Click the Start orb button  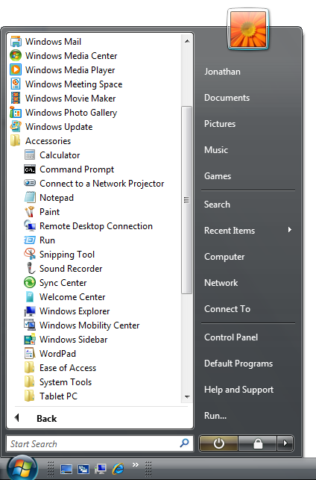(x=22, y=467)
